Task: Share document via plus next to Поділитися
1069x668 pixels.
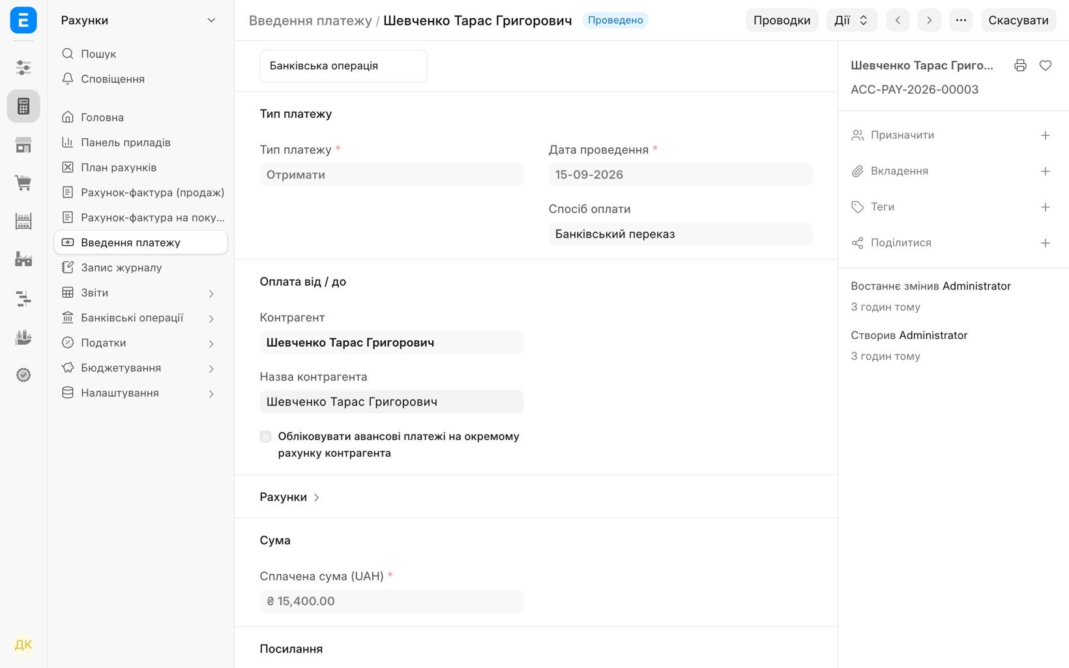Action: (x=1045, y=242)
